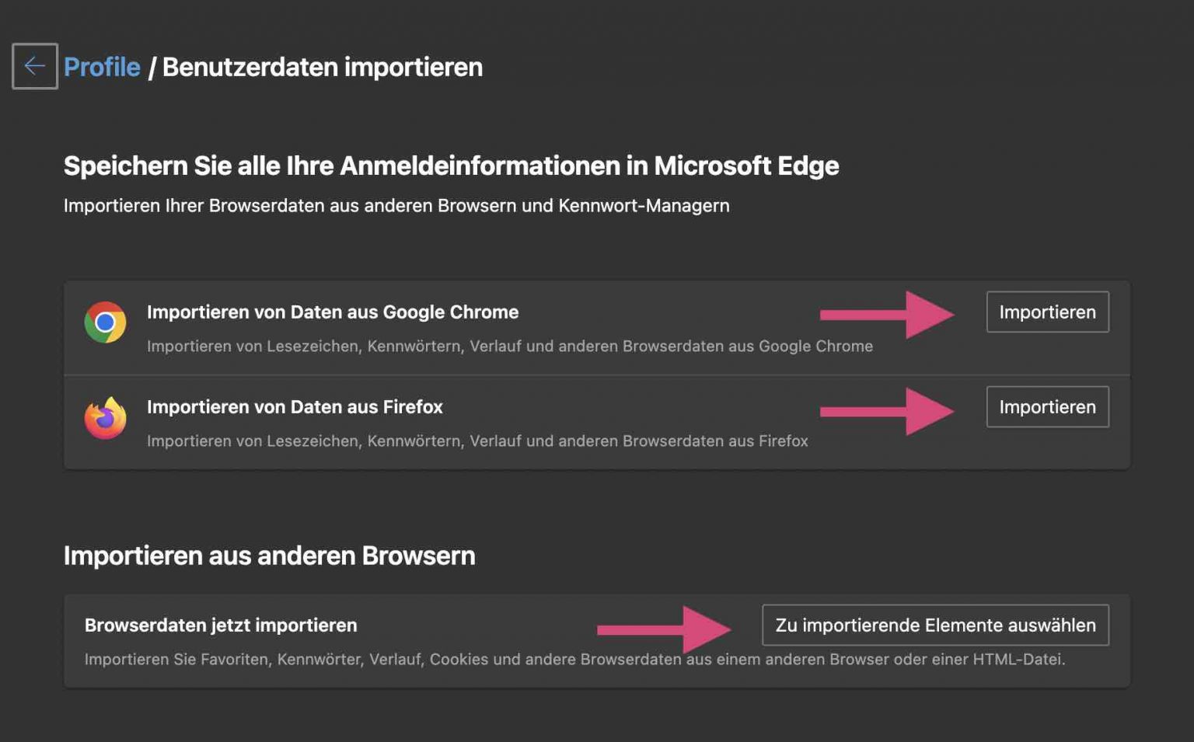Click Importieren for Google Chrome data
This screenshot has width=1194, height=742.
tap(1047, 312)
